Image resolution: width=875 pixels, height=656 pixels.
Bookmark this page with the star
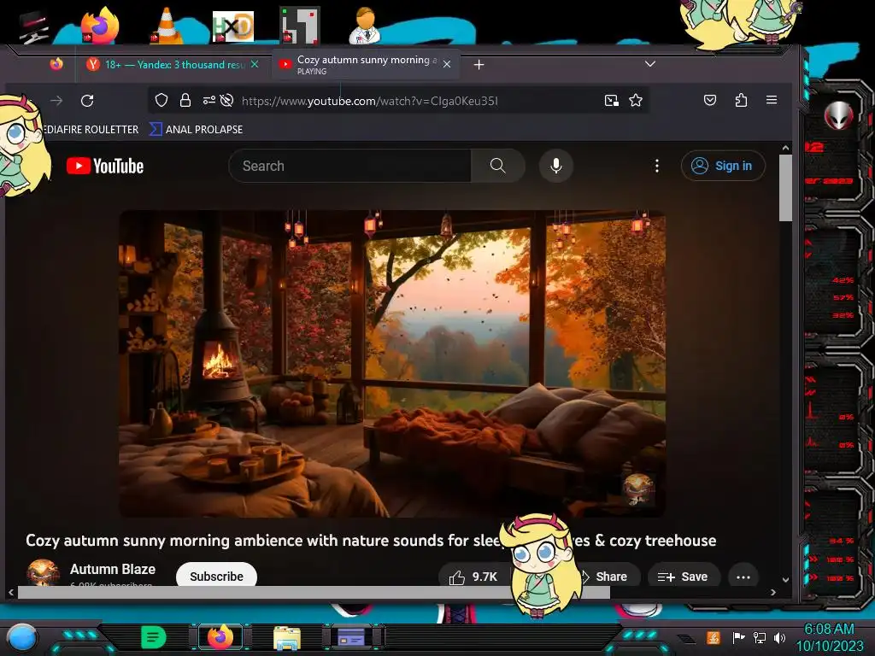[636, 101]
